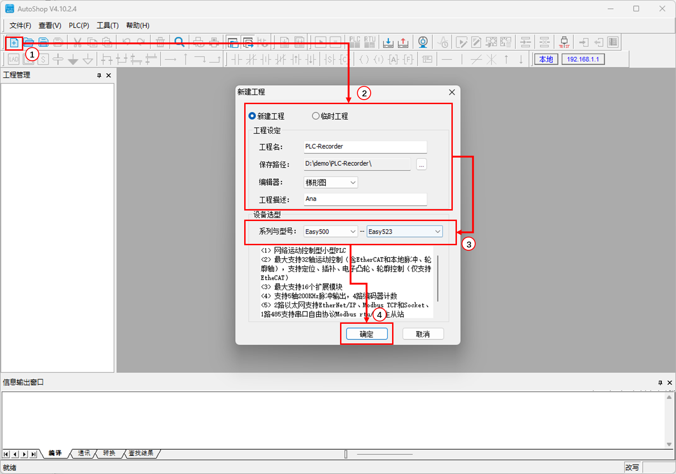Click the 取消 button
This screenshot has width=676, height=474.
[x=423, y=334]
